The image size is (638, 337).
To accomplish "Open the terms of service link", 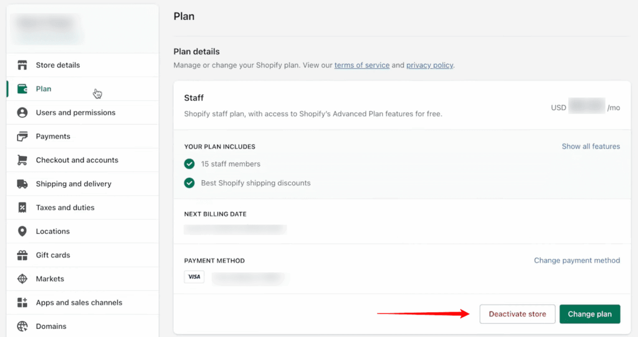I will pos(362,65).
